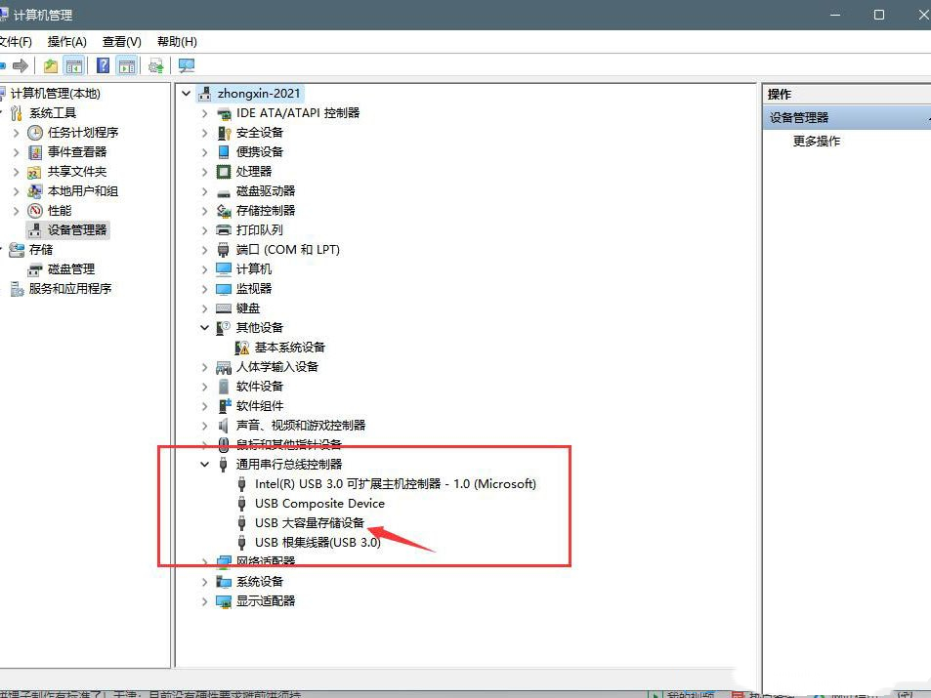Expand the 显示适配器 category
Screen dimensions: 931x698
tap(203, 600)
